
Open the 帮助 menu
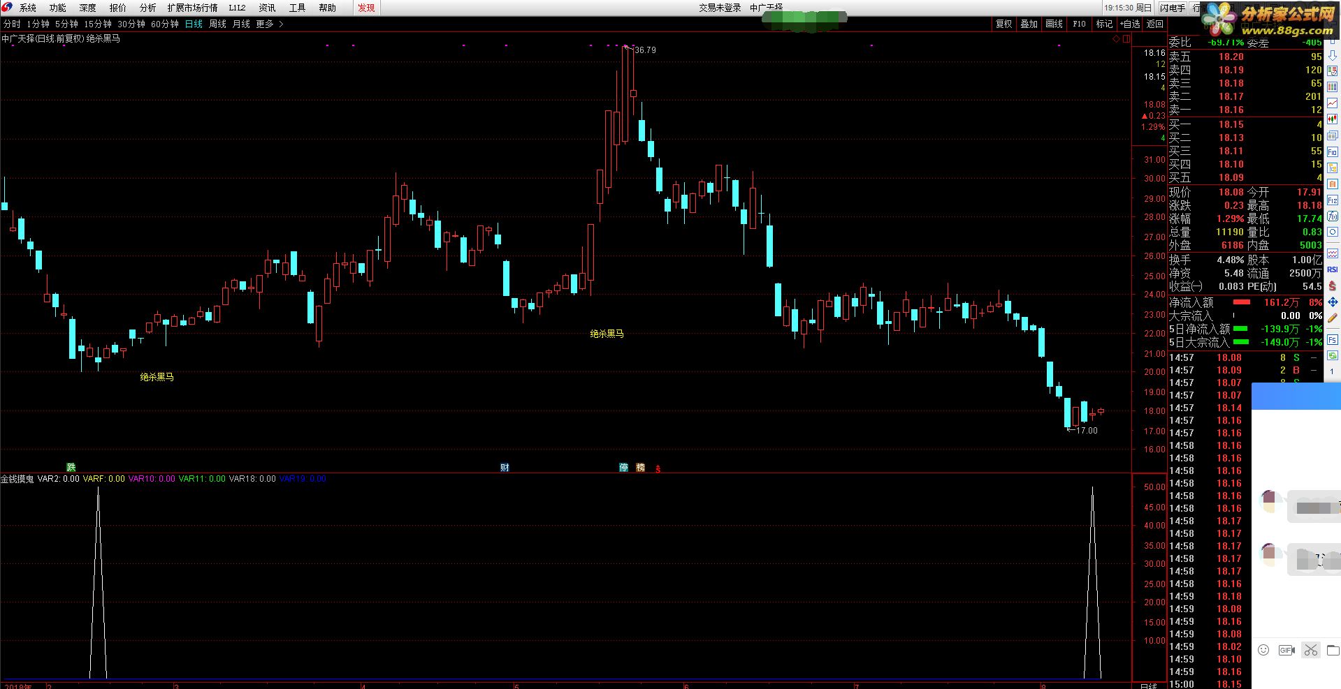click(x=327, y=8)
